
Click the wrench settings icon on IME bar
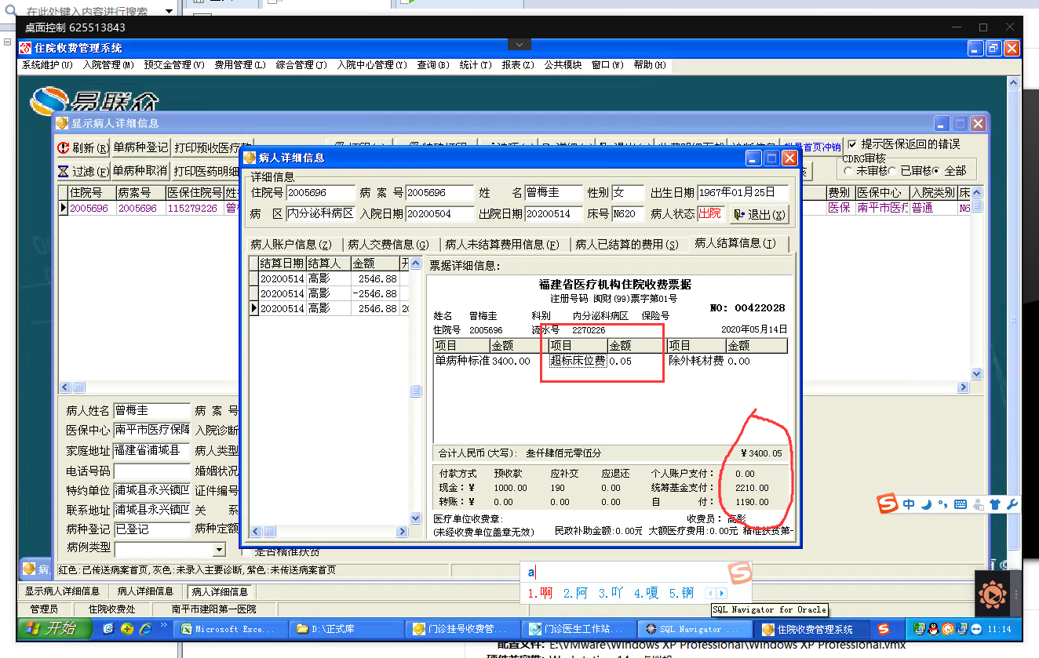coord(1012,504)
